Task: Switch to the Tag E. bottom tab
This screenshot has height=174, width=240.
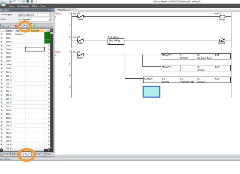Action: click(x=26, y=154)
